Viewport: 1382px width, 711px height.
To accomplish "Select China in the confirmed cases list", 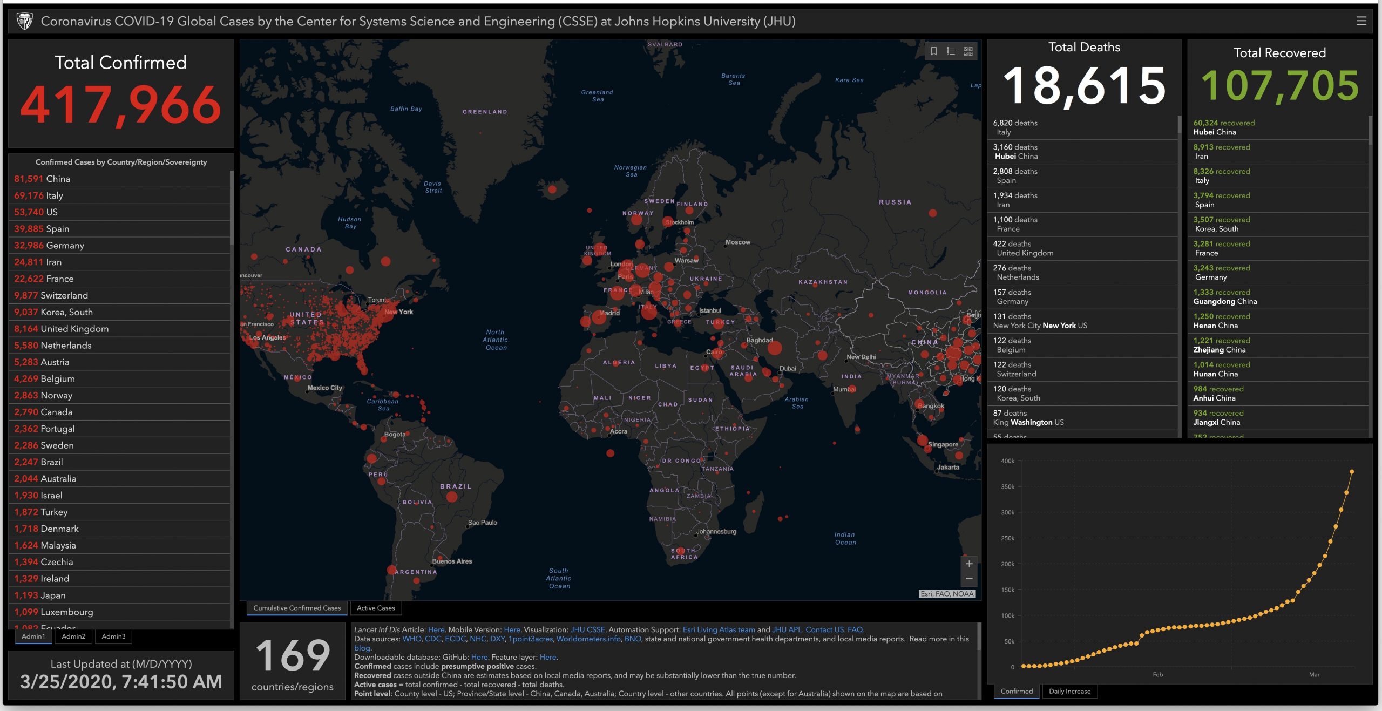I will click(119, 179).
